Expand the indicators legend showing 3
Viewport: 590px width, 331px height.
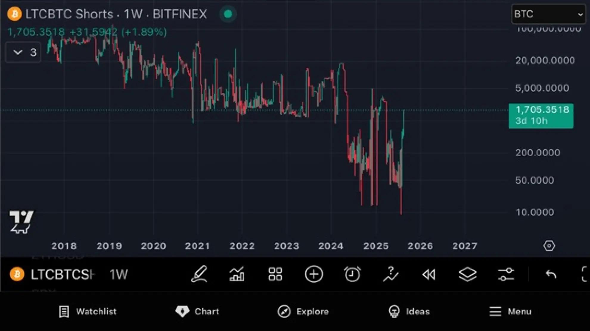coord(23,52)
